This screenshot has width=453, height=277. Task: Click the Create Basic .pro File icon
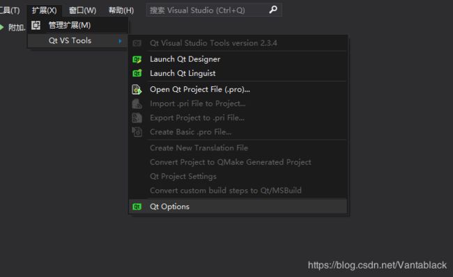point(137,132)
